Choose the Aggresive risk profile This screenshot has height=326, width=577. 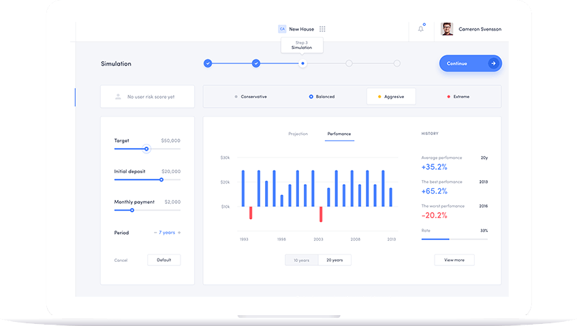click(x=391, y=97)
